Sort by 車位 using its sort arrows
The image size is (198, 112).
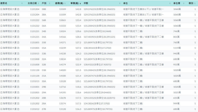coord(170,3)
